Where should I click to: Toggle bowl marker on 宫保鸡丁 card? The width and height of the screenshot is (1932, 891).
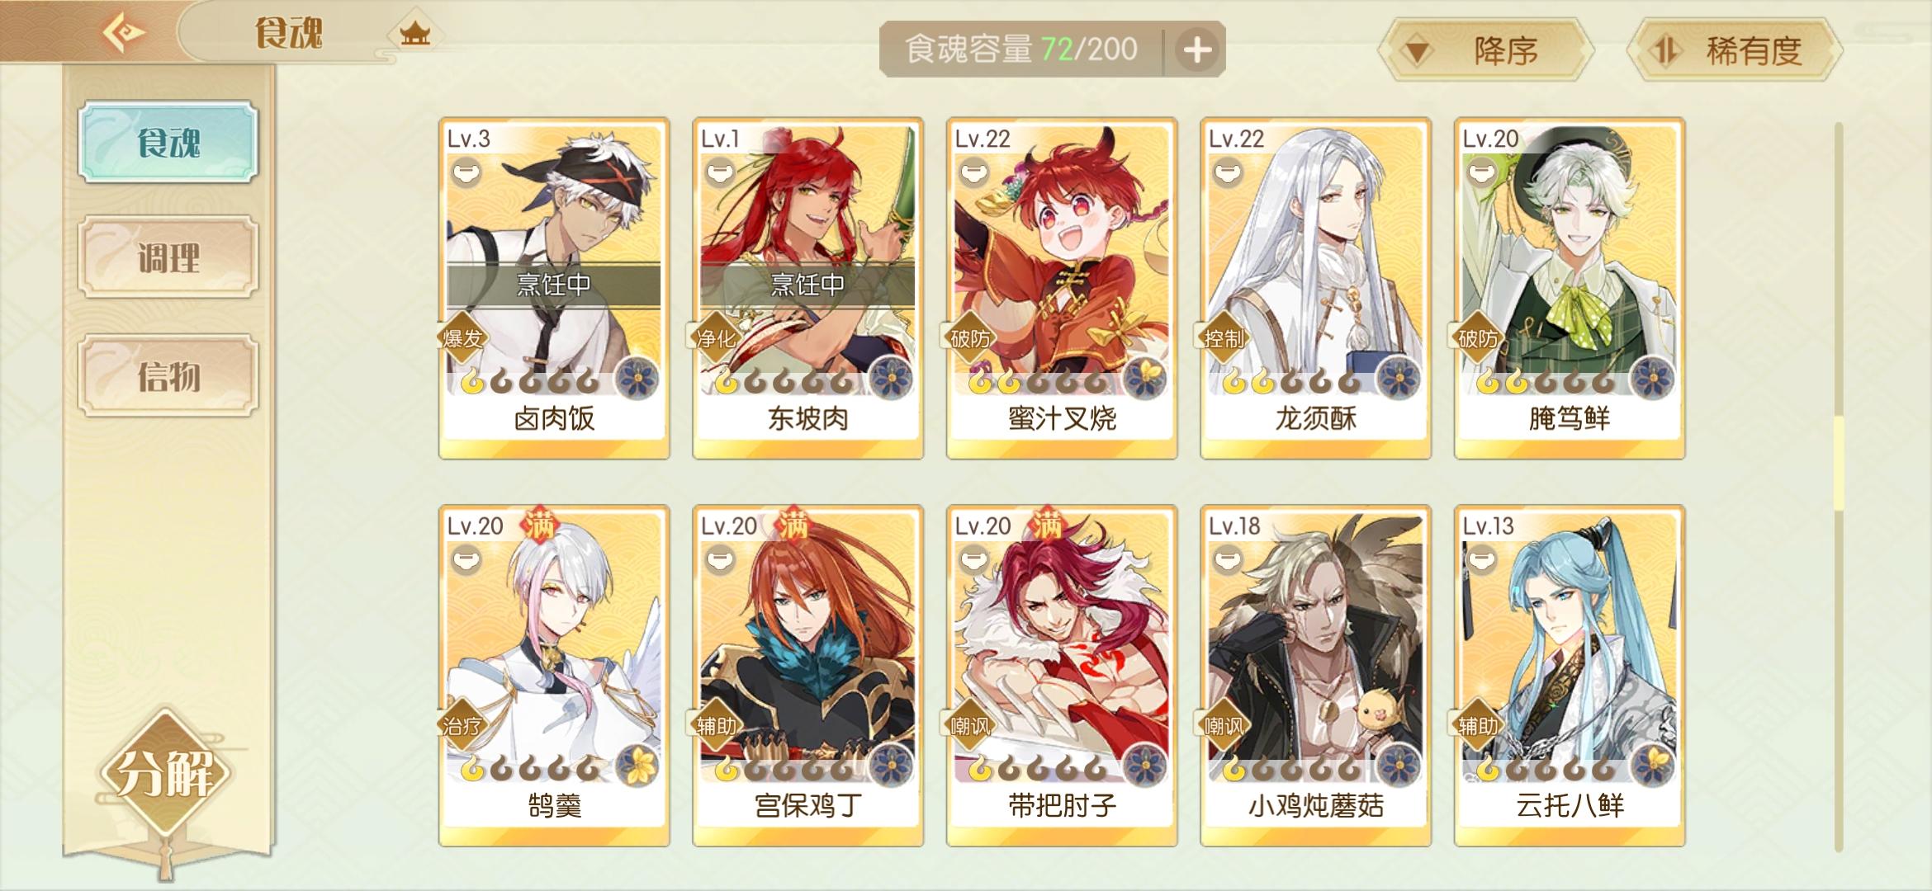(720, 560)
